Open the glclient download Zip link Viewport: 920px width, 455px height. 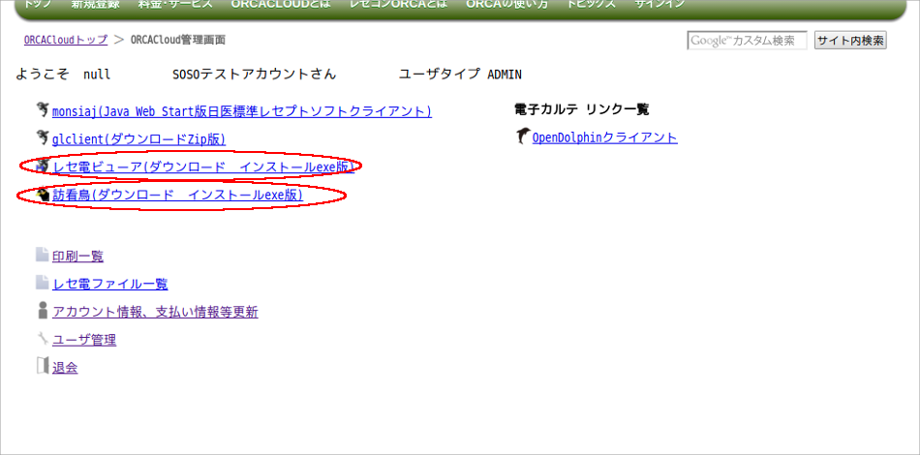click(x=139, y=139)
